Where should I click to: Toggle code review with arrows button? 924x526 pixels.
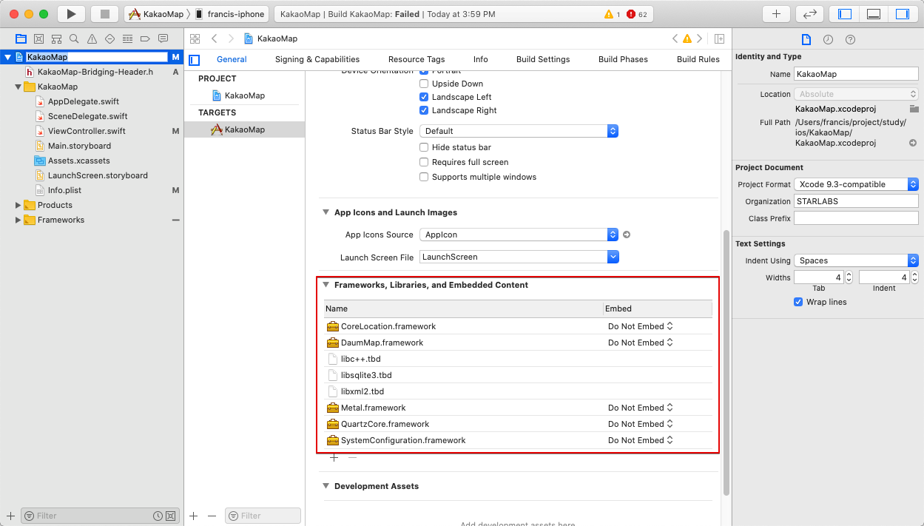tap(809, 14)
